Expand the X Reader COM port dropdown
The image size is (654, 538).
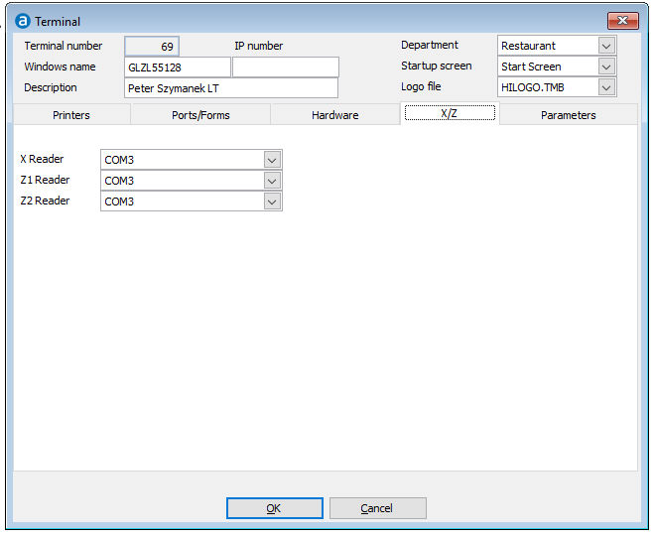(x=272, y=160)
